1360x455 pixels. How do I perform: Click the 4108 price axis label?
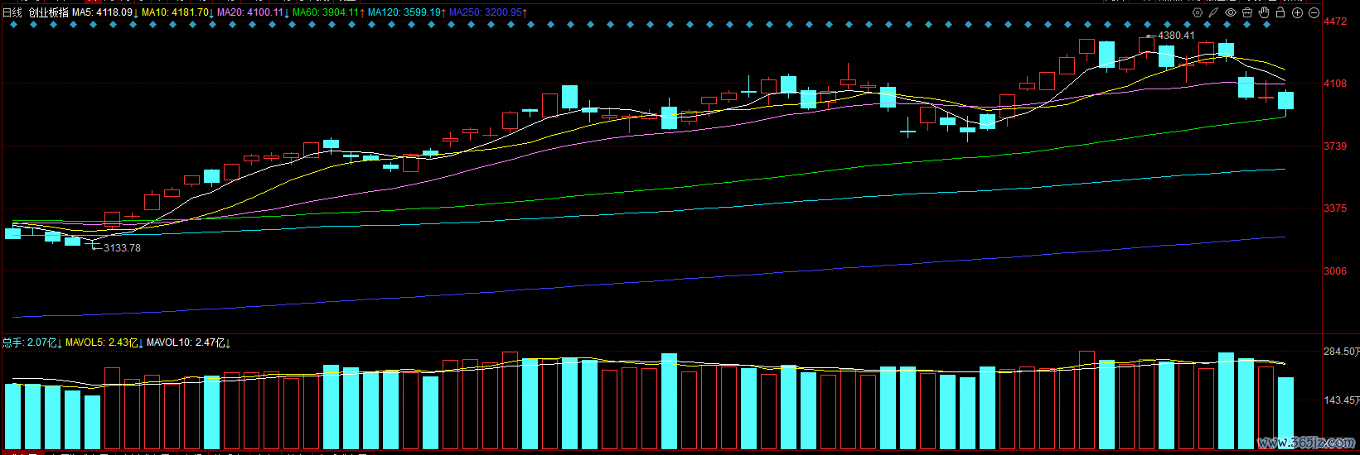(x=1335, y=84)
